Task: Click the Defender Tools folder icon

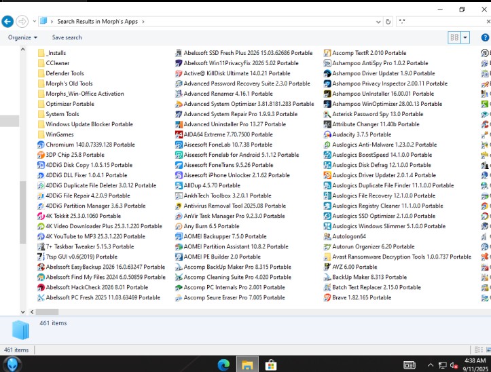Action: tap(41, 73)
